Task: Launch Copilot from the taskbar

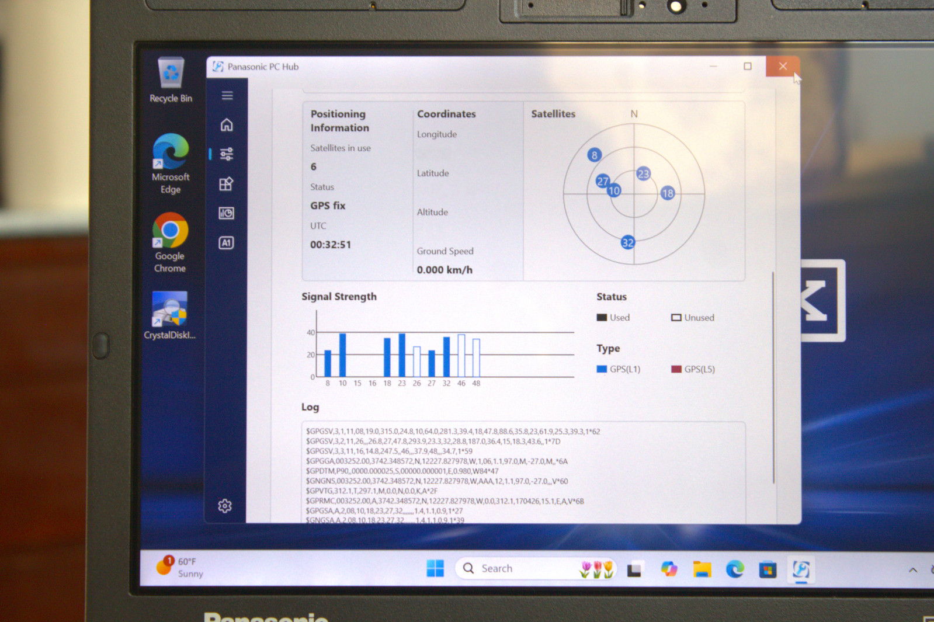Action: (x=669, y=569)
